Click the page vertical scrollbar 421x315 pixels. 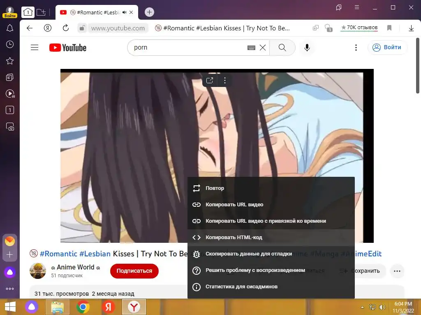point(418,66)
